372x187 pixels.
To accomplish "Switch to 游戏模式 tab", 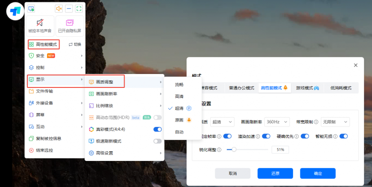I will (x=307, y=88).
